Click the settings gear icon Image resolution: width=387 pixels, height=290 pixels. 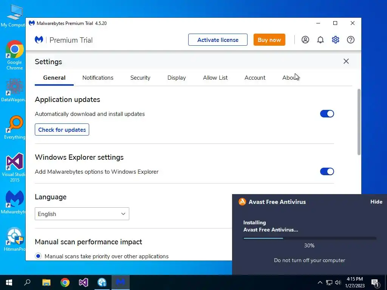(x=336, y=40)
